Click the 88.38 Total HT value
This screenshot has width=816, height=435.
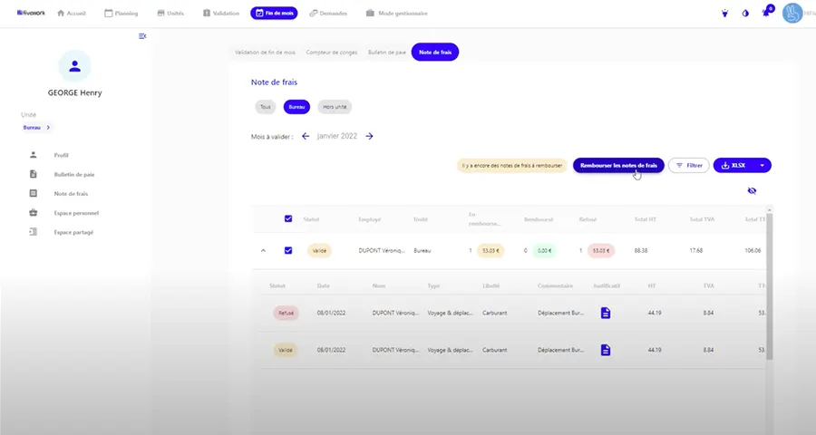pyautogui.click(x=641, y=251)
